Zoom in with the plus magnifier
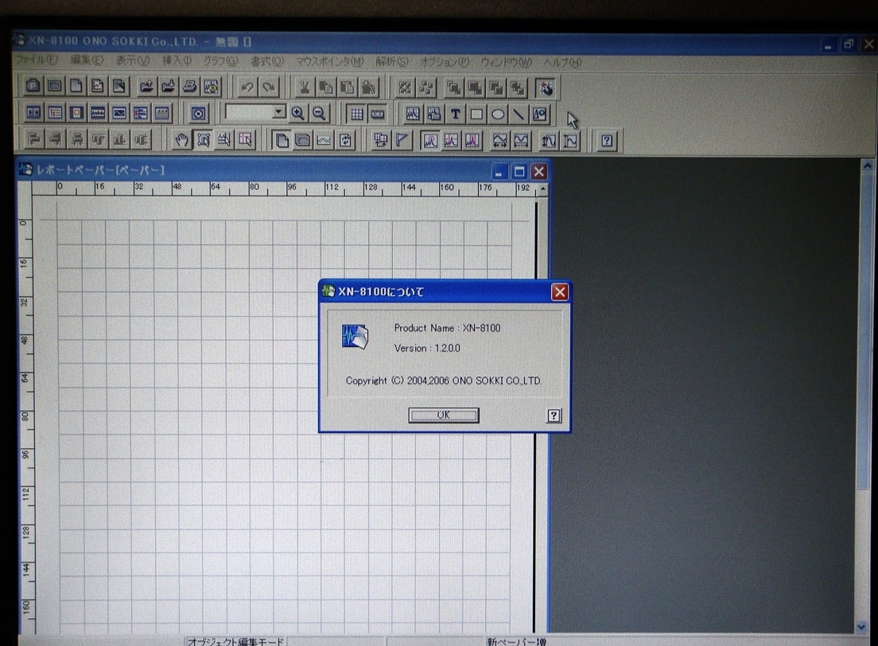This screenshot has height=646, width=878. 297,114
